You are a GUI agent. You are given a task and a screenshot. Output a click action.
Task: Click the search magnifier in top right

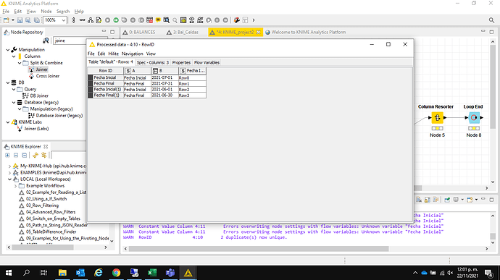click(x=491, y=20)
